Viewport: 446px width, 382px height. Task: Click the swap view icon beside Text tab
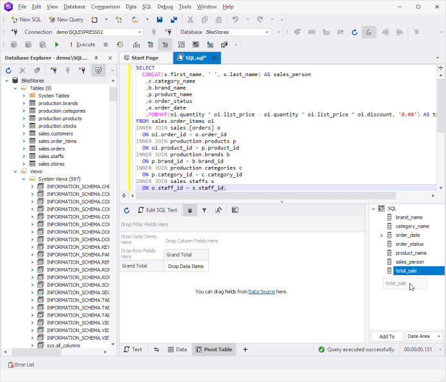[x=157, y=349]
